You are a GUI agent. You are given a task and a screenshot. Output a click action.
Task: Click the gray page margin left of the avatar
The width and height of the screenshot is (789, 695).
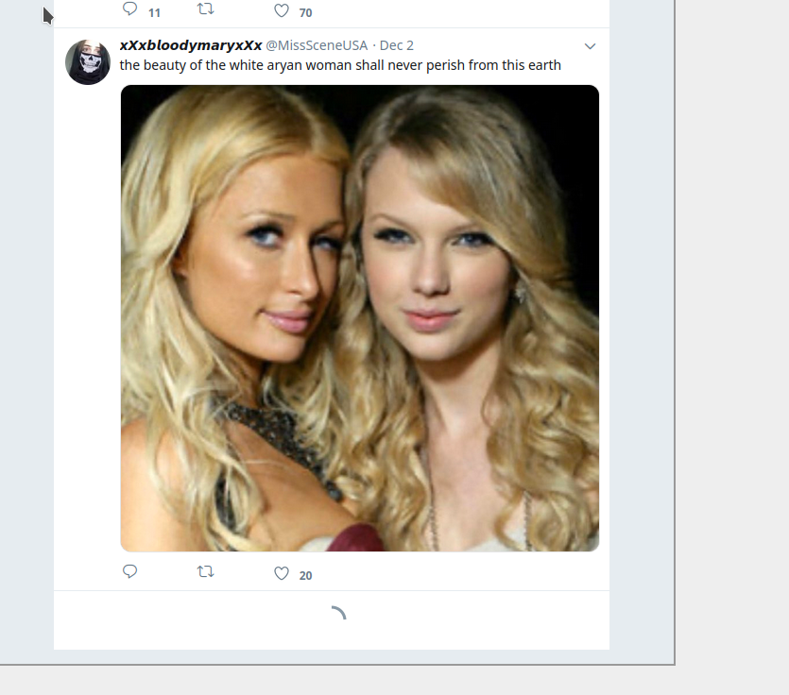pos(26,302)
